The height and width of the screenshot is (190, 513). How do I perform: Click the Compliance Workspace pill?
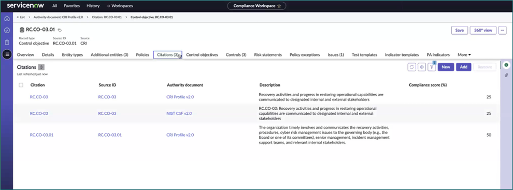point(256,6)
